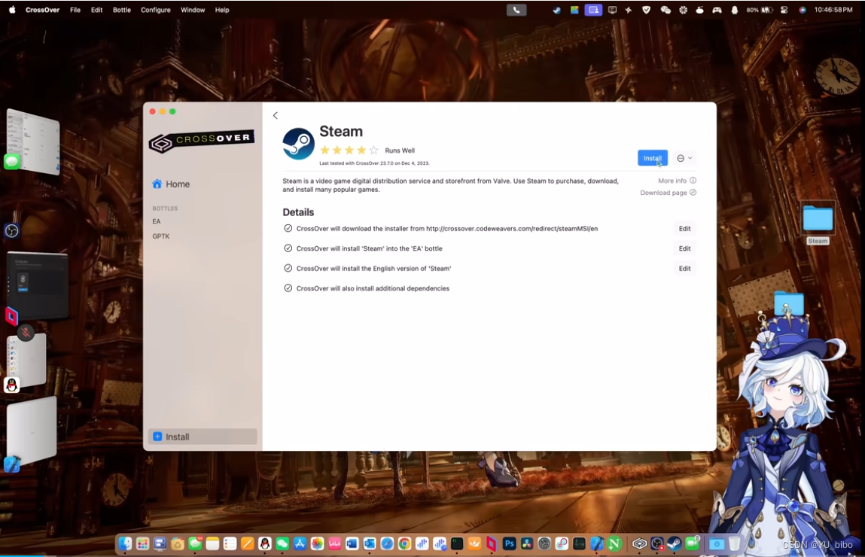The image size is (865, 557).
Task: Click the 'Runs Well' rating text
Action: (x=400, y=151)
